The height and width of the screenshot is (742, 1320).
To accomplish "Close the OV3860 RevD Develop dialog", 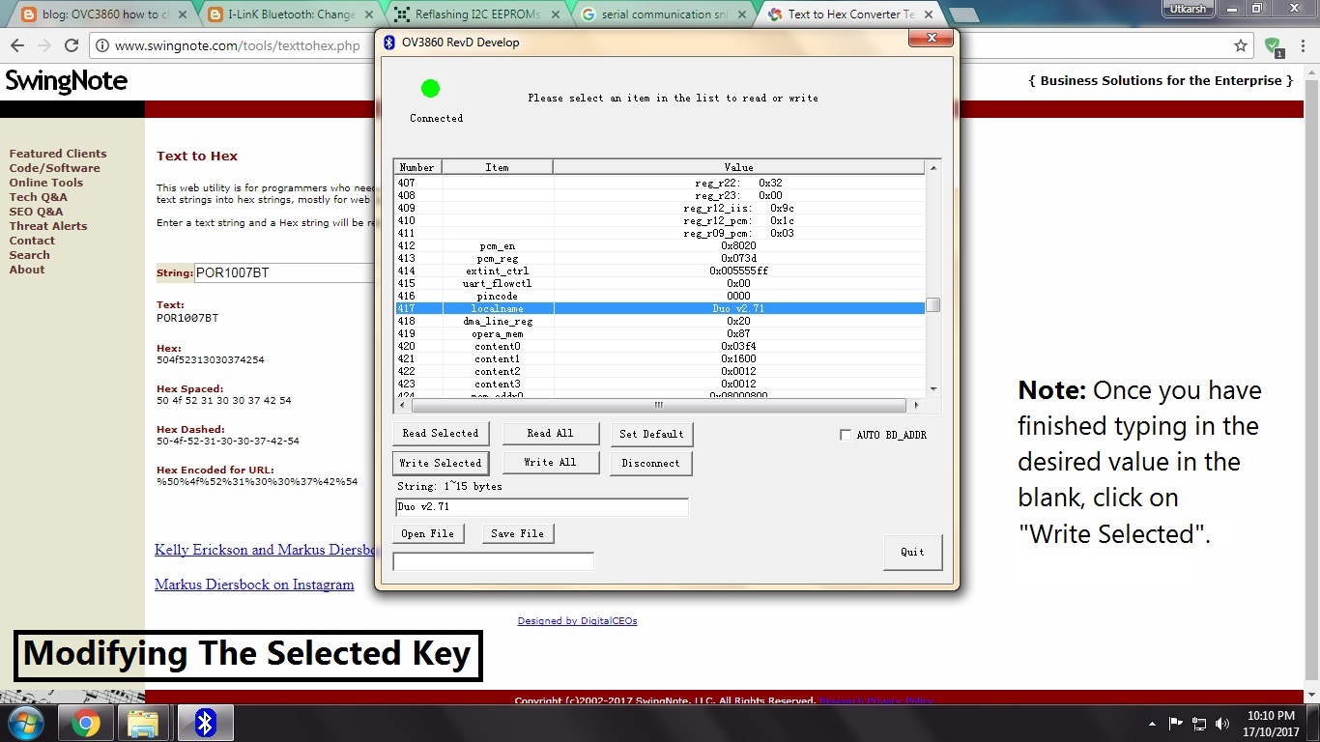I will tap(932, 38).
